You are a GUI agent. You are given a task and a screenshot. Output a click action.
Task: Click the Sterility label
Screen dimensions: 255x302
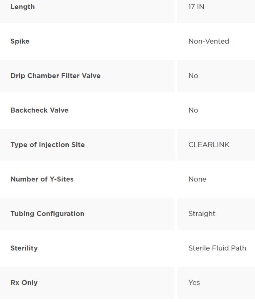(x=24, y=248)
